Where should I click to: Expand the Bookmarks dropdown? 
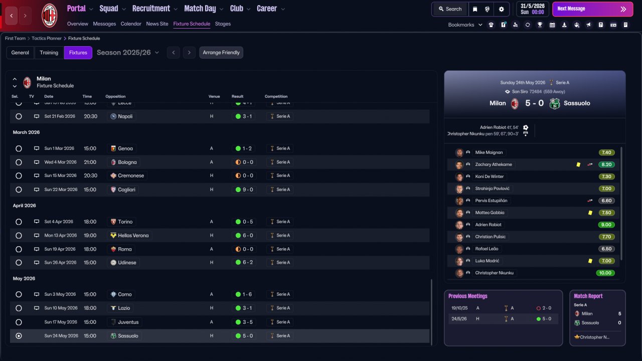pos(465,25)
